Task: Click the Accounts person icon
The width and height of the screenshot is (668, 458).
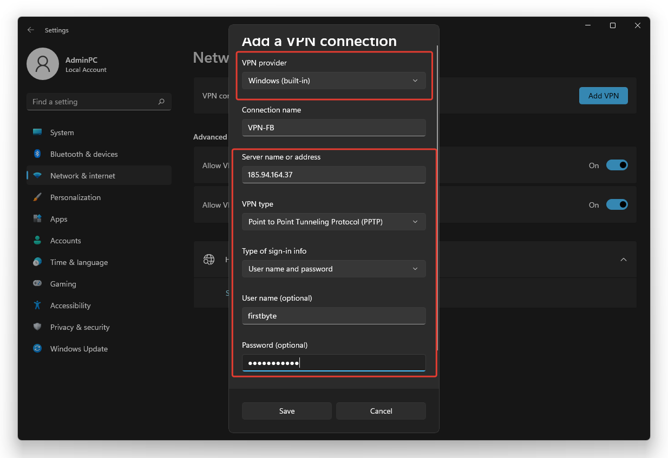Action: click(37, 241)
